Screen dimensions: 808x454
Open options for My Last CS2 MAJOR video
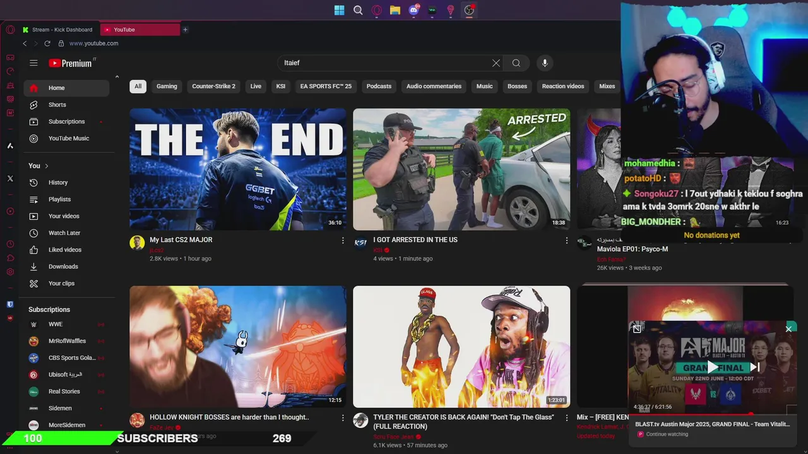coord(343,240)
